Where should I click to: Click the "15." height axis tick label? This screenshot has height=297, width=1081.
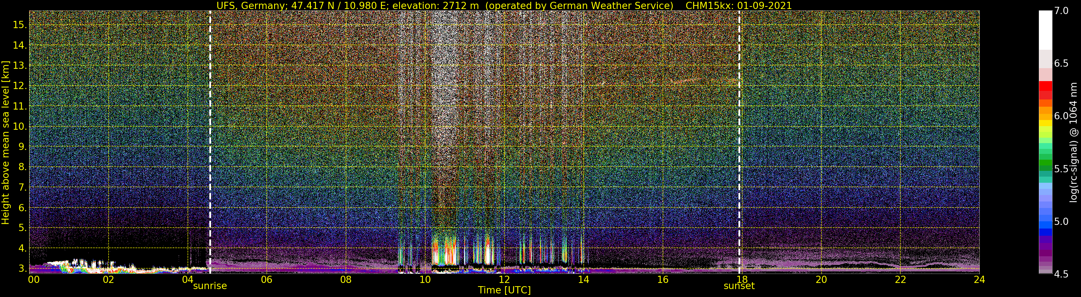20,25
